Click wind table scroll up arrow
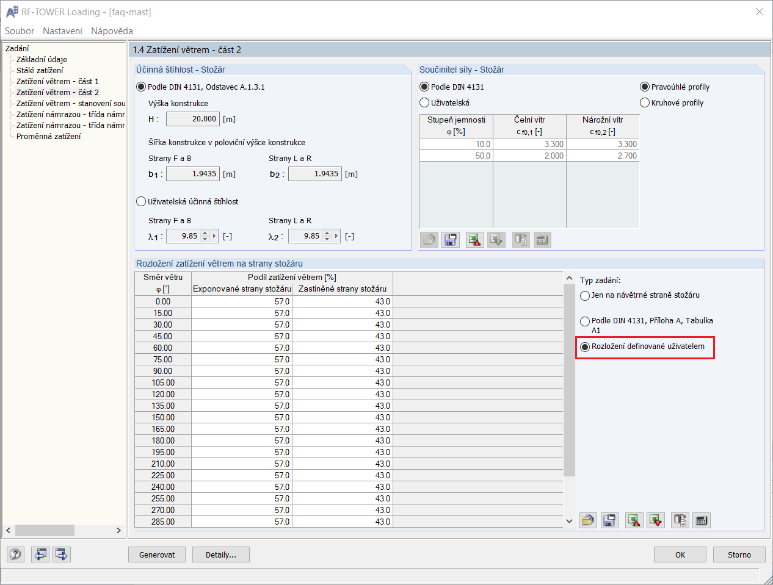This screenshot has height=585, width=773. (x=570, y=278)
